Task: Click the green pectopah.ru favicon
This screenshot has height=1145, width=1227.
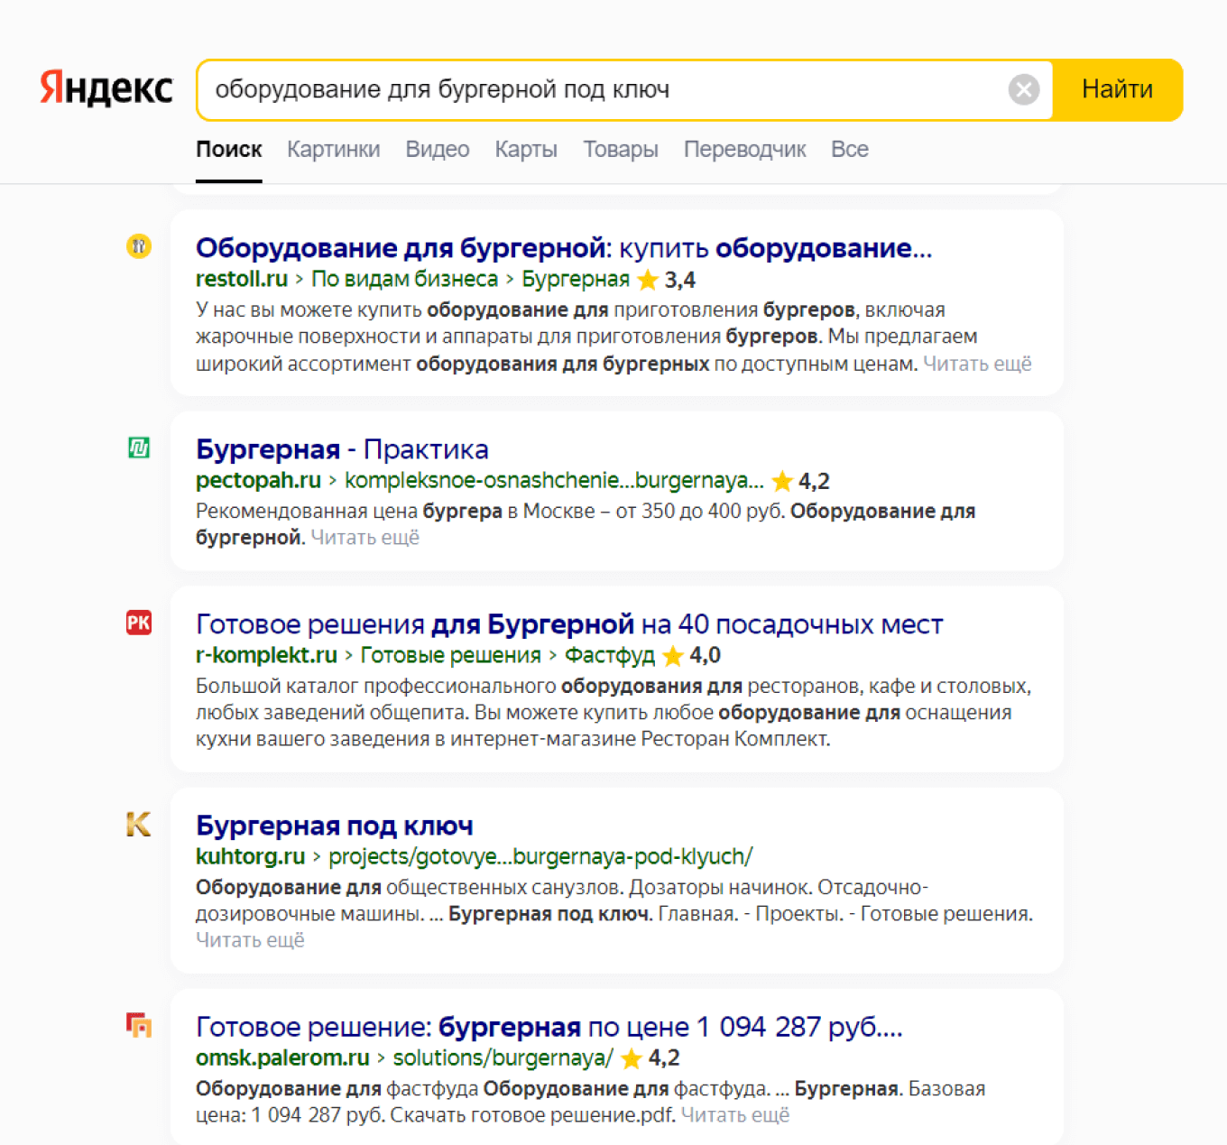Action: point(138,448)
